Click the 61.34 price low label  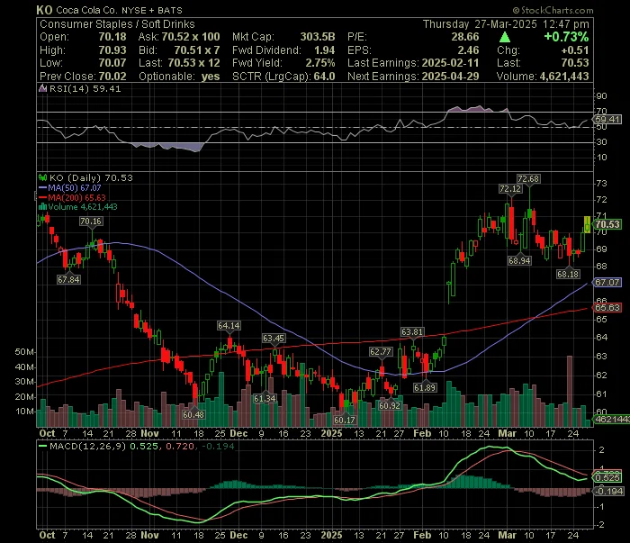[x=265, y=398]
